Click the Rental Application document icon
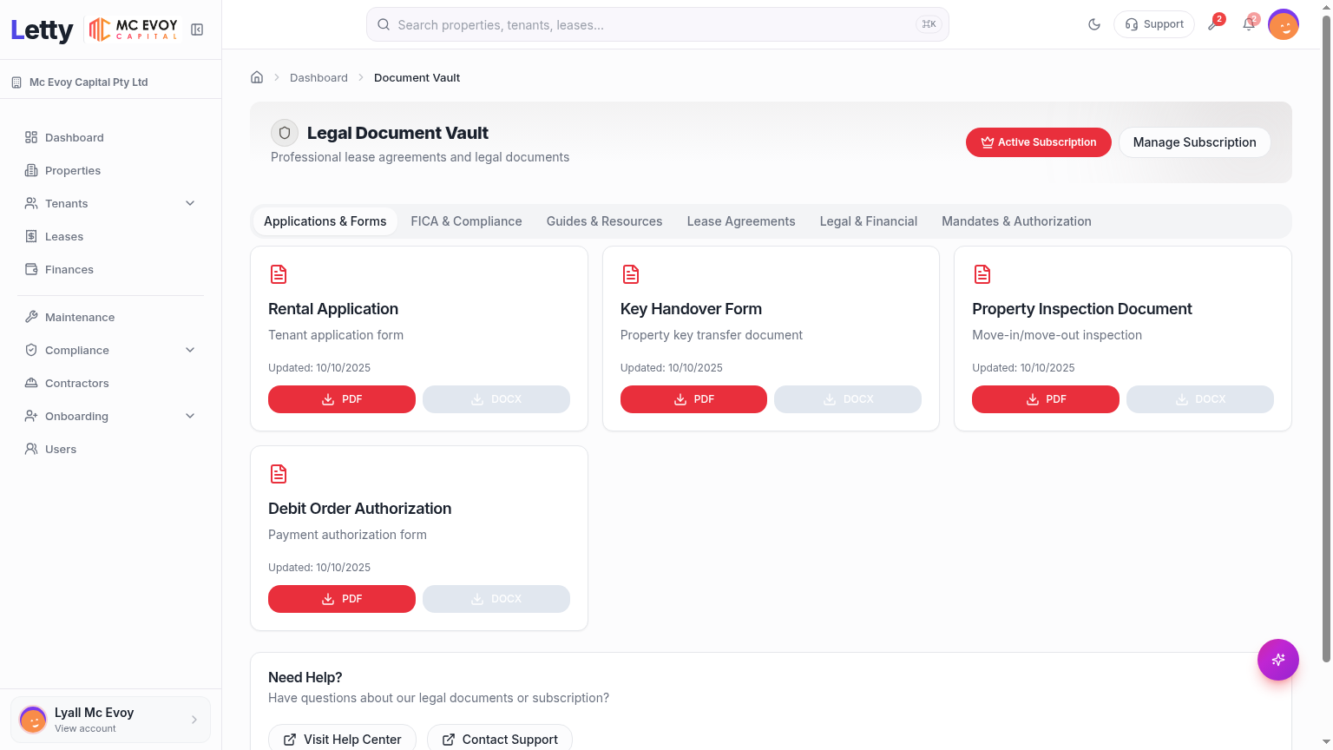The image size is (1333, 750). point(279,274)
